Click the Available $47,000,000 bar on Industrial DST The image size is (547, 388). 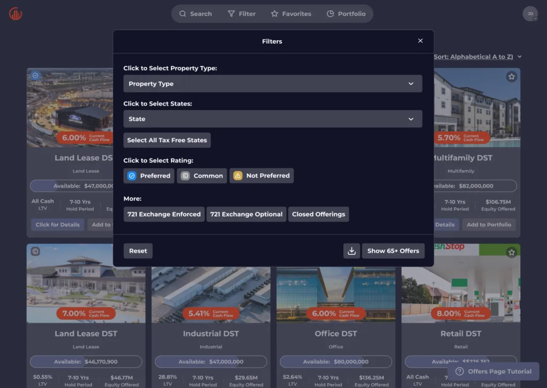pyautogui.click(x=210, y=361)
